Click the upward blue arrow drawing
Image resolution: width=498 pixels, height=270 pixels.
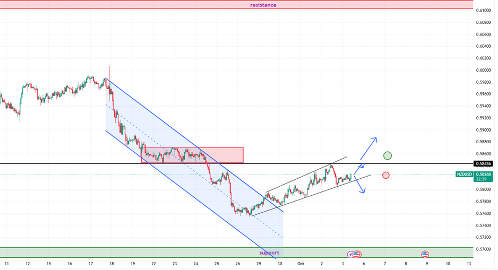click(x=368, y=149)
